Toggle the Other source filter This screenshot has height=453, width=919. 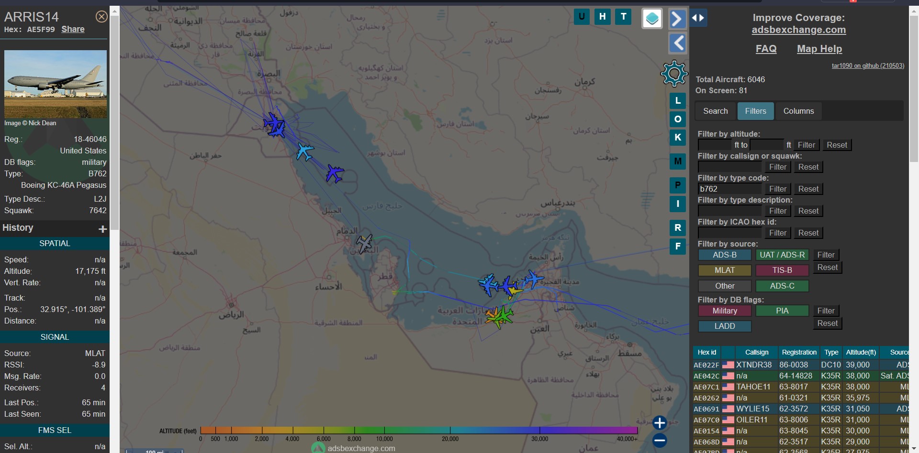click(725, 286)
